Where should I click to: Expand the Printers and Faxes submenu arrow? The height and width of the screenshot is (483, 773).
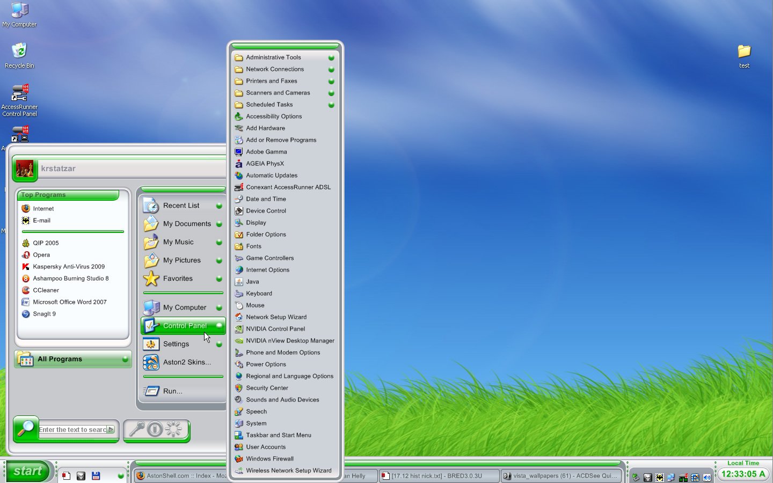click(x=331, y=81)
